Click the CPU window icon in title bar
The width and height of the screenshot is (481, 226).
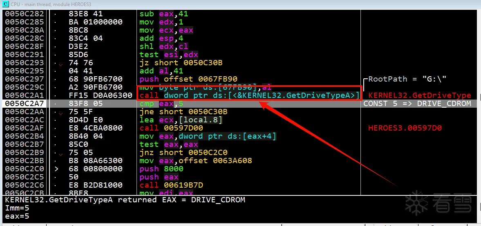[5, 4]
